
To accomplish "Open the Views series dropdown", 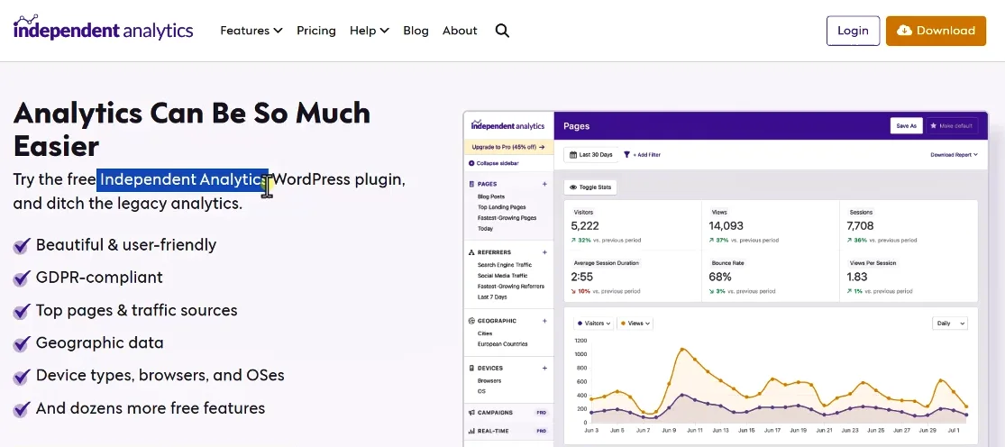I will (x=635, y=324).
